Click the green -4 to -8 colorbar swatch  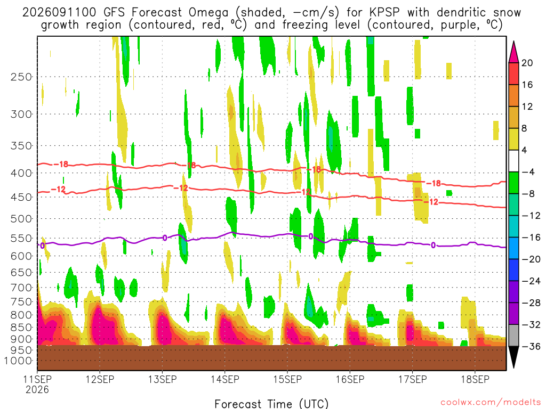point(513,183)
